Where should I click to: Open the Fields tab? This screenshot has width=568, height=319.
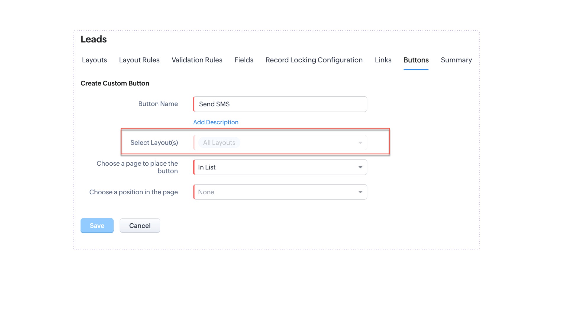point(244,60)
